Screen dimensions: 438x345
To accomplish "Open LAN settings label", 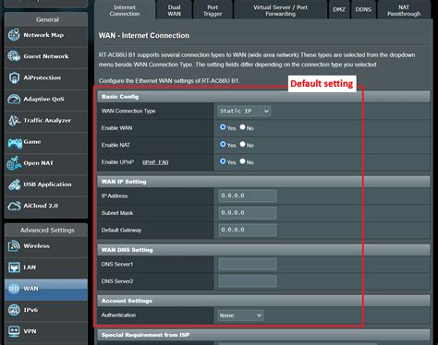I will click(30, 268).
